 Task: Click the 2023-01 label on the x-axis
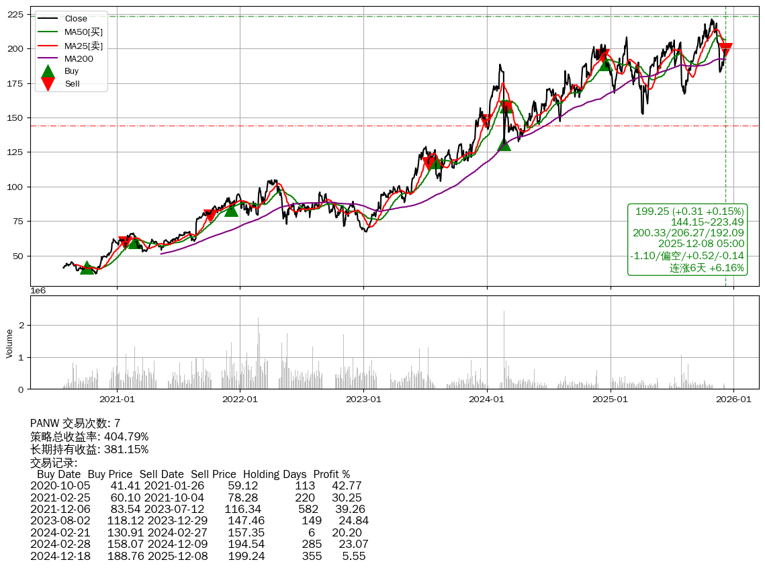363,399
